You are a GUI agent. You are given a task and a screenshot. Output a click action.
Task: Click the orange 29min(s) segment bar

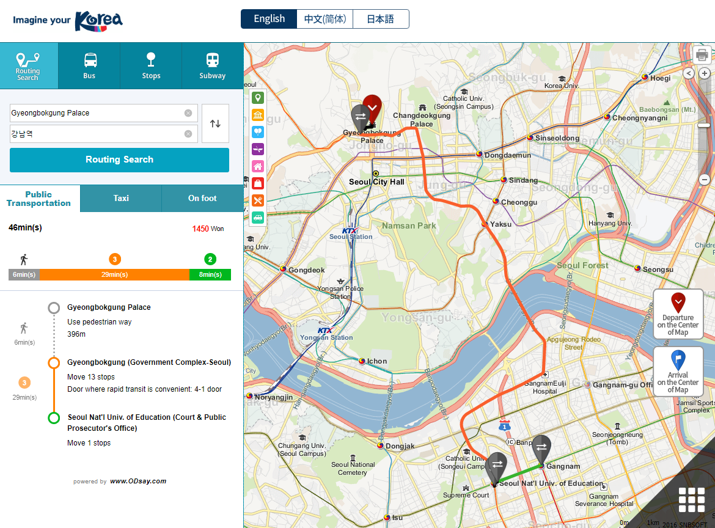pyautogui.click(x=114, y=274)
